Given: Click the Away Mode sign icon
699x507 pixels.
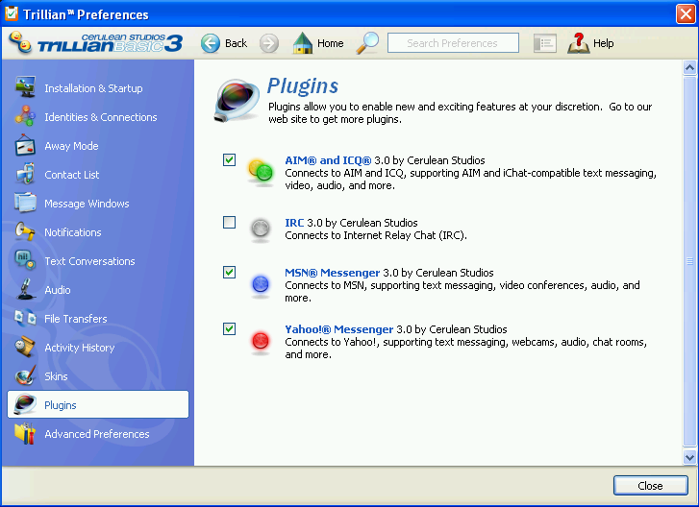Looking at the screenshot, I should point(25,145).
